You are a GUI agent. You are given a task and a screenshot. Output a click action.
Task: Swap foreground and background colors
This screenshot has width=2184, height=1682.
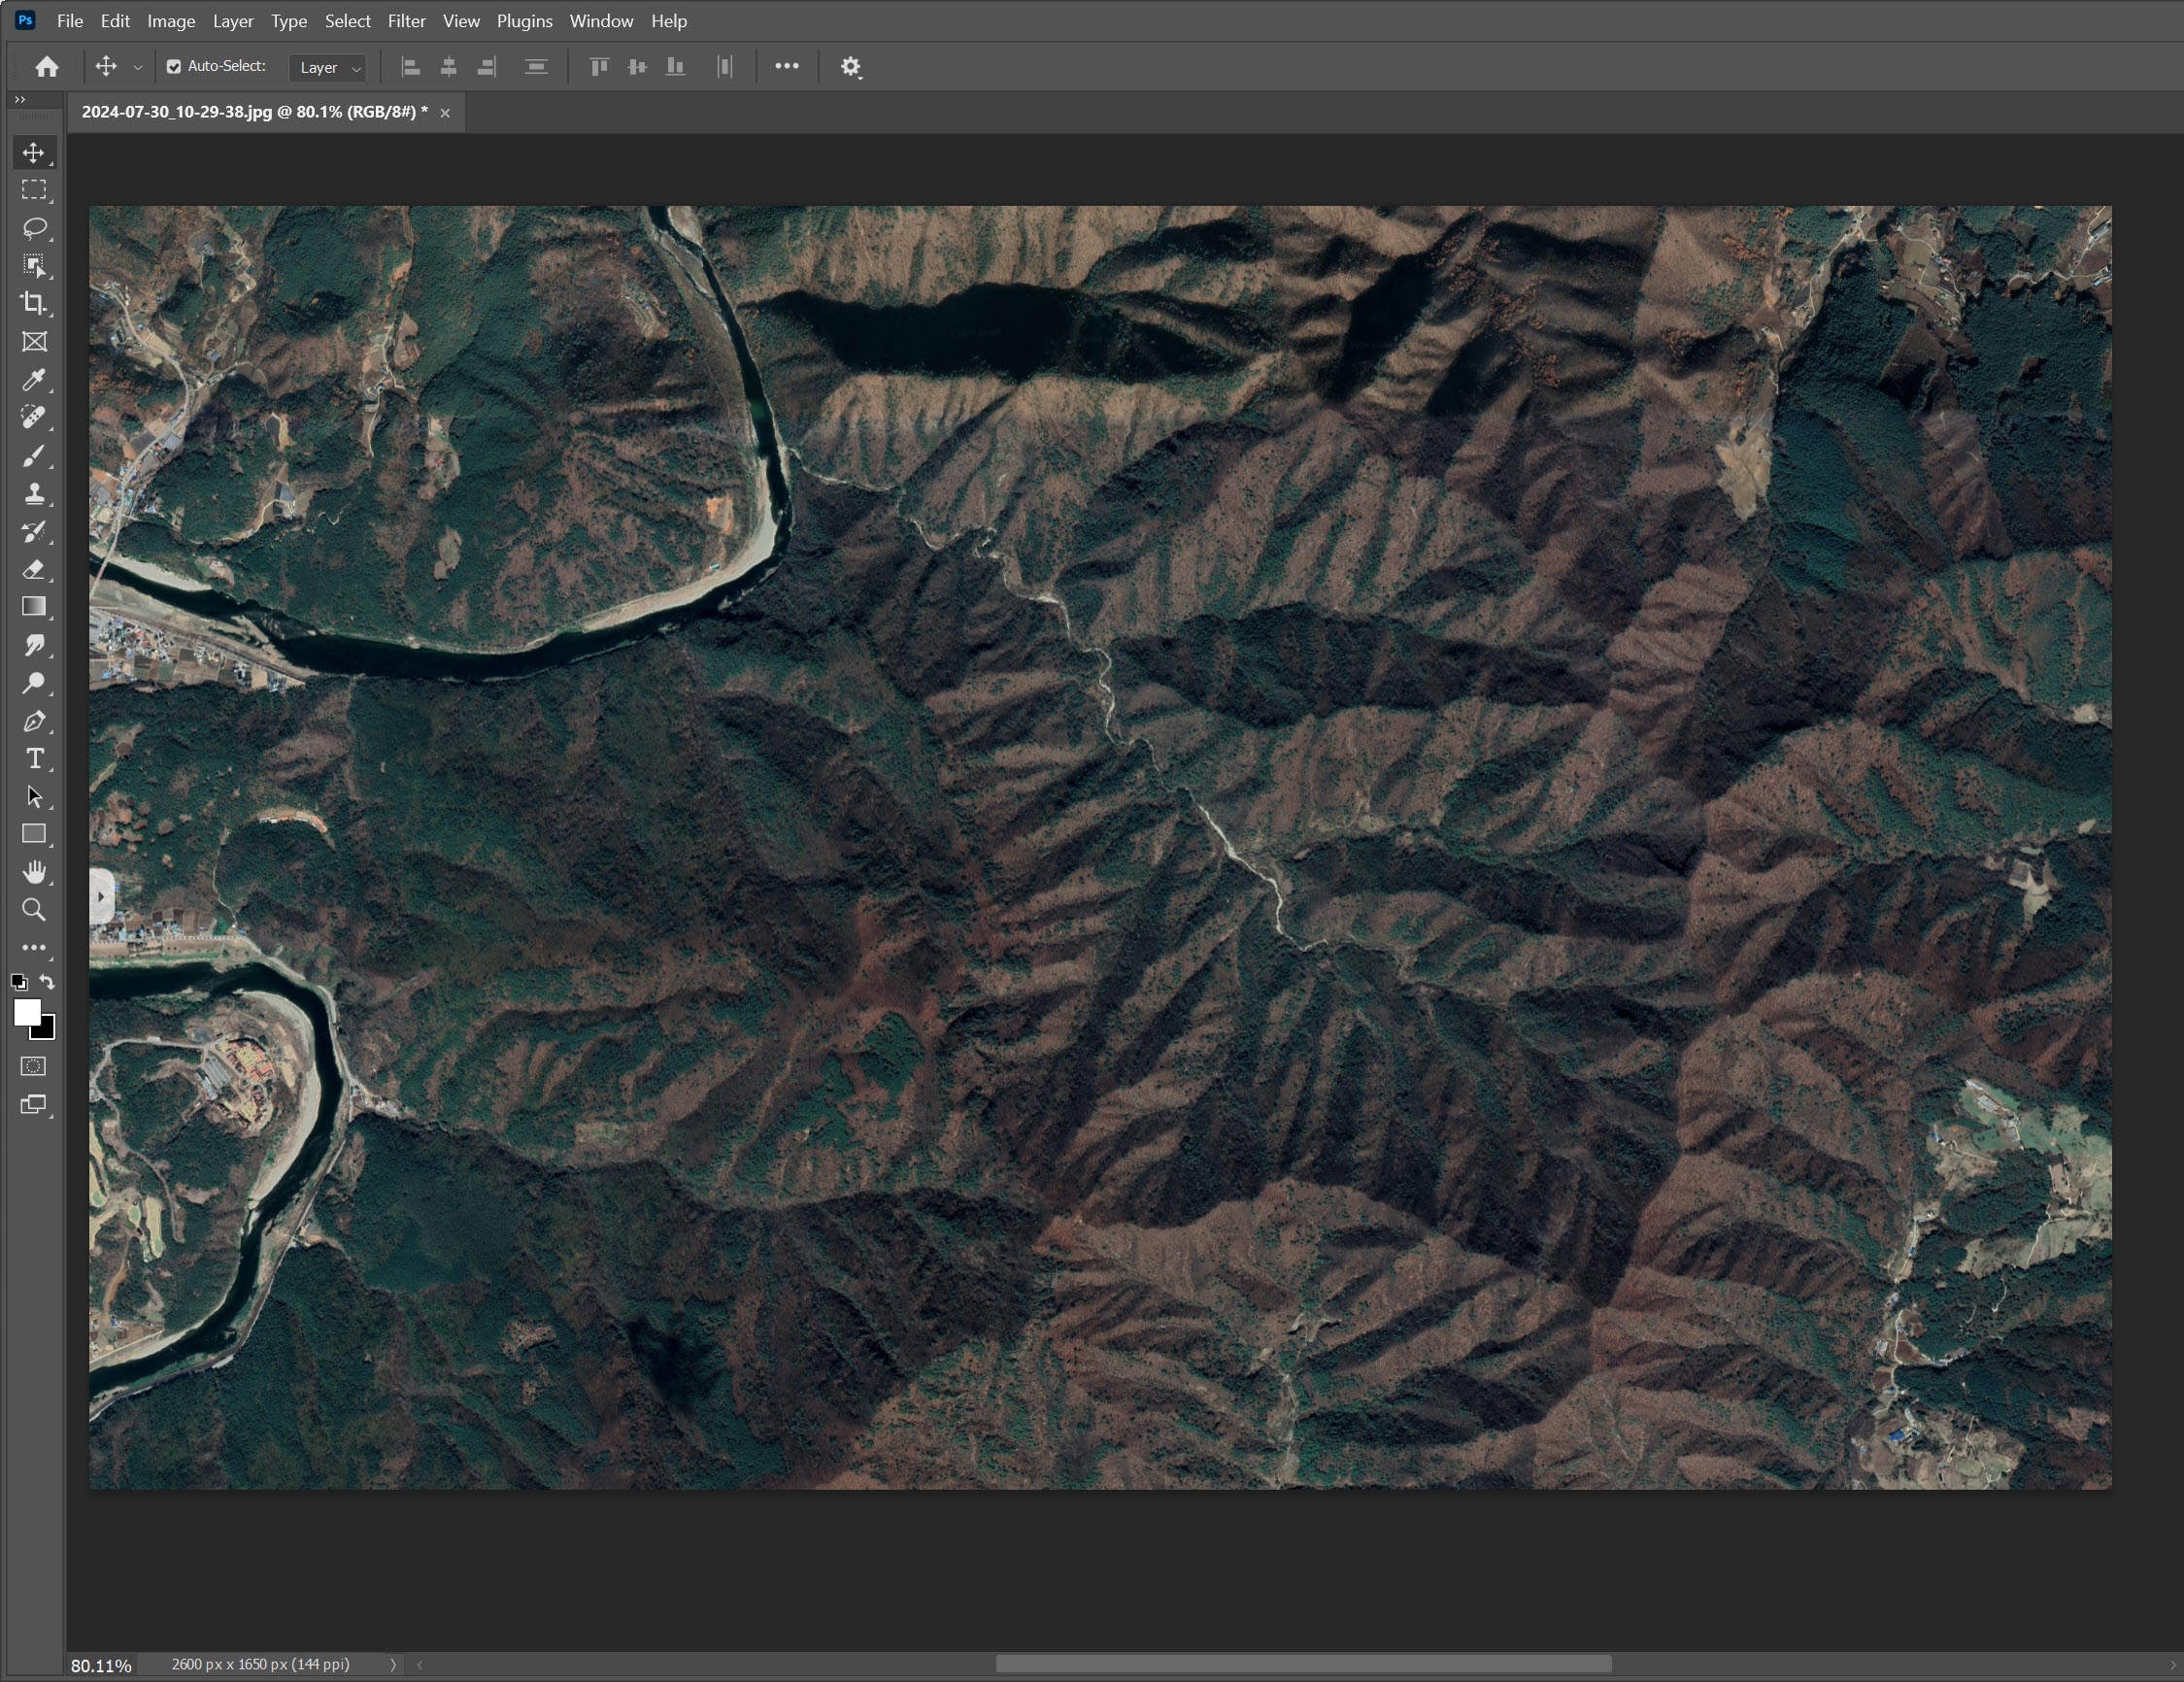(x=47, y=982)
